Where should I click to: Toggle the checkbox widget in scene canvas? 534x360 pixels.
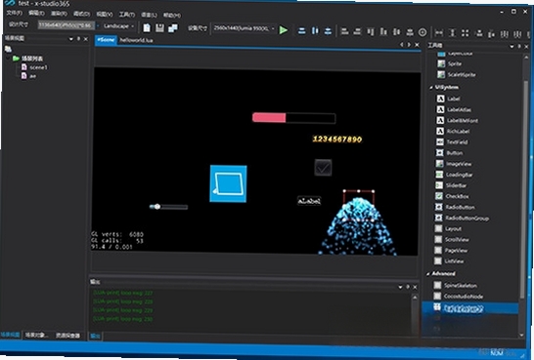click(323, 168)
